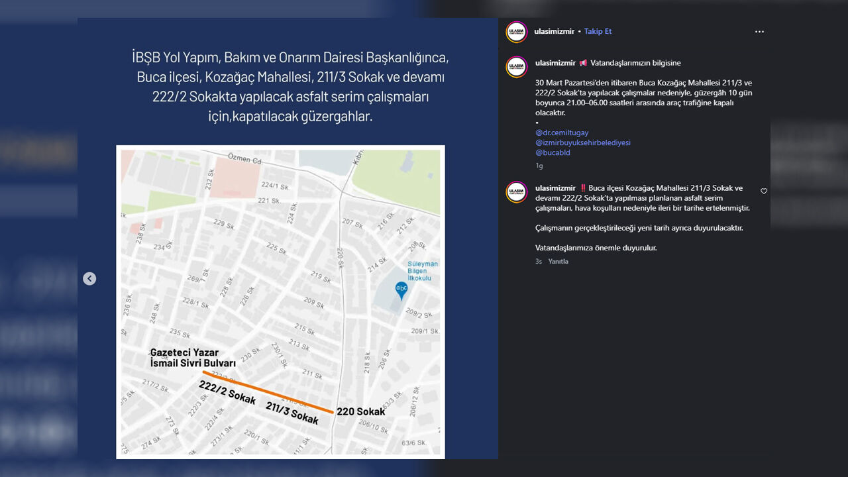Click the 220 Sokak label on map
Screen dimensions: 848x477
(x=360, y=412)
